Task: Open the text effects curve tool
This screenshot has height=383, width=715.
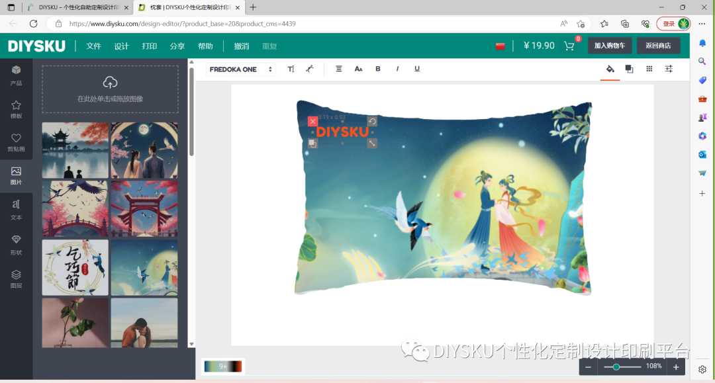Action: (310, 69)
